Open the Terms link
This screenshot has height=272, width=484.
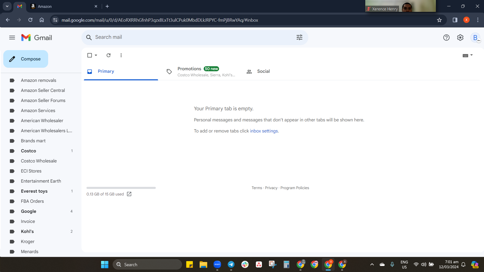click(x=257, y=188)
